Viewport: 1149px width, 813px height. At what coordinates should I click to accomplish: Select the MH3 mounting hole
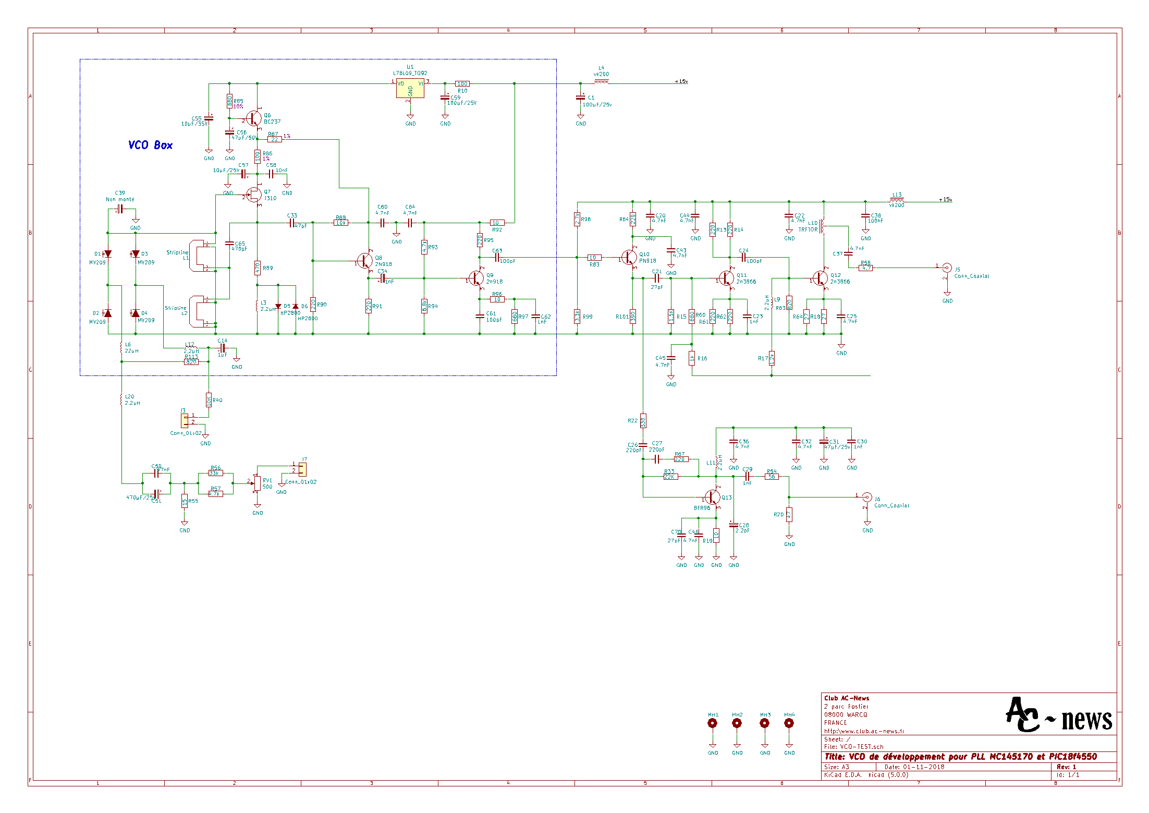coord(764,723)
